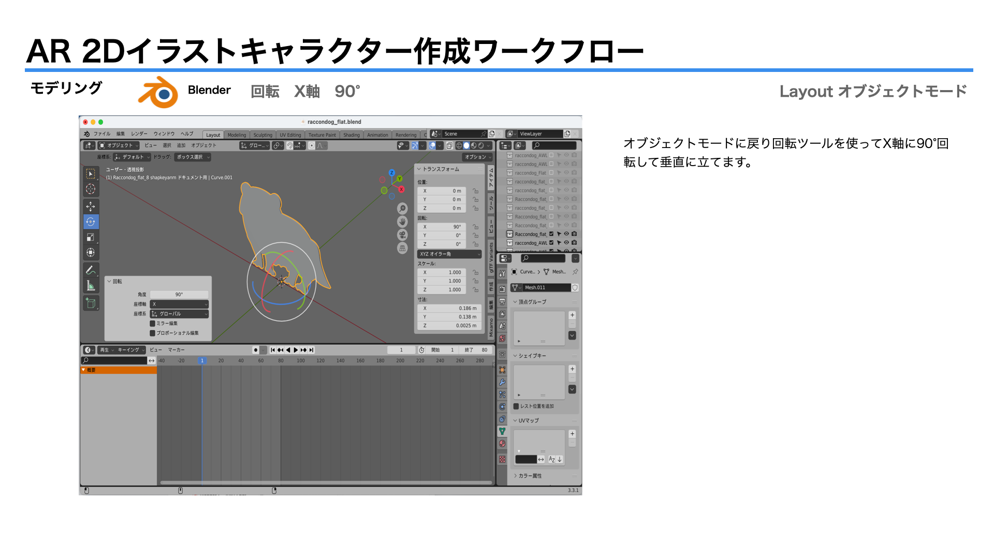Select the Move tool in toolbar
Screen dimensions: 994x559
click(x=91, y=207)
